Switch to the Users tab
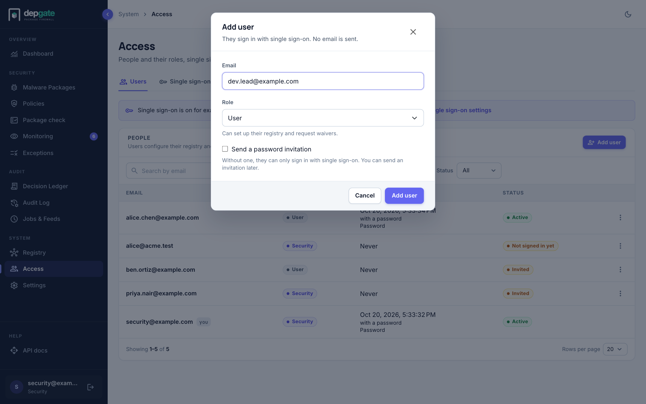 [x=133, y=82]
